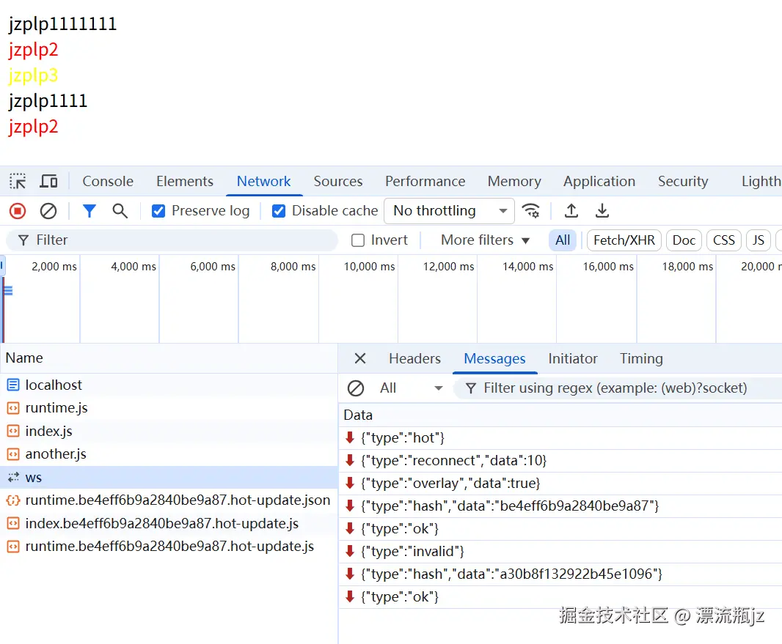Select the ws request row
The image size is (782, 644).
point(169,477)
